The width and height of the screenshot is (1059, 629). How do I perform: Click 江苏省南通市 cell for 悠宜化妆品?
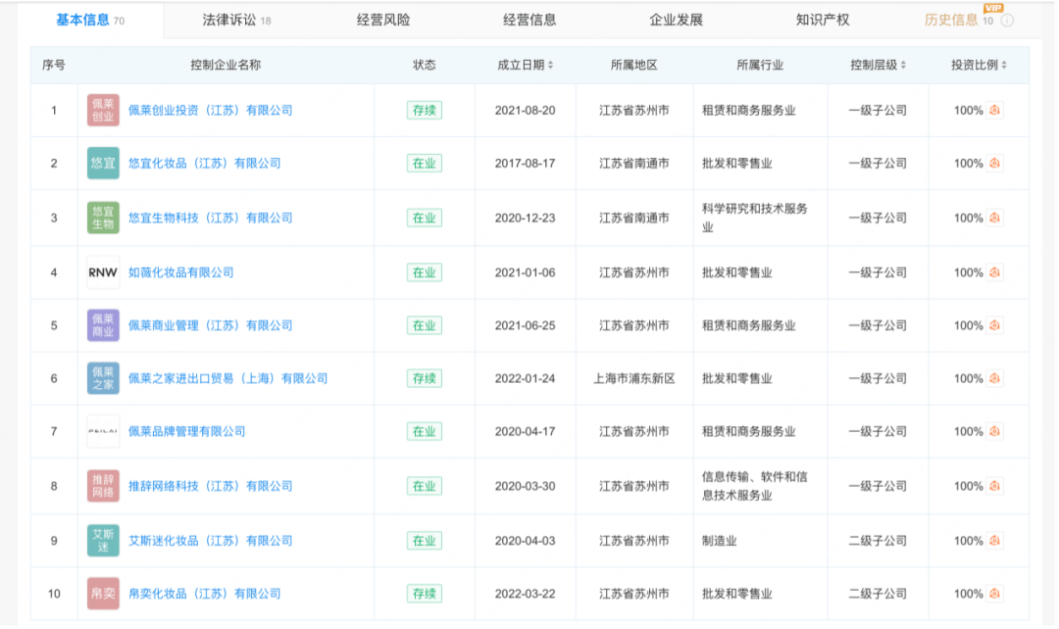pyautogui.click(x=634, y=164)
